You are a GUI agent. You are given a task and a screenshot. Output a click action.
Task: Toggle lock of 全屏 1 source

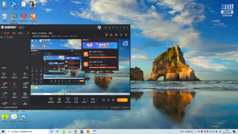(x=4, y=37)
